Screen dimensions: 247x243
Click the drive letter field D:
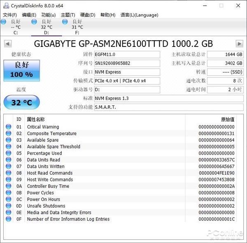click(x=127, y=90)
